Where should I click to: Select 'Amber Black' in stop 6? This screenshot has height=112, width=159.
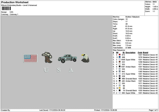pyautogui.click(x=130, y=67)
